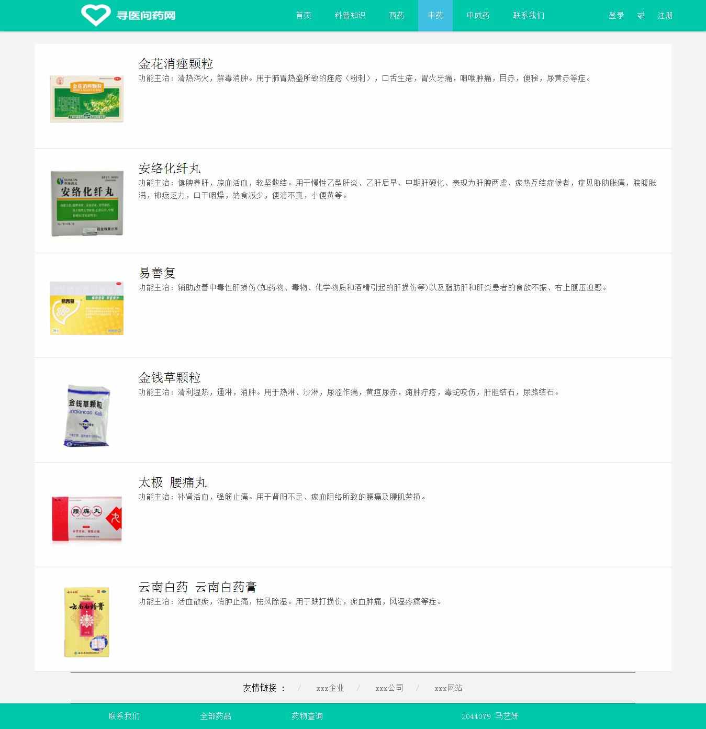
Task: Click the footer 全部药品 link
Action: point(216,716)
